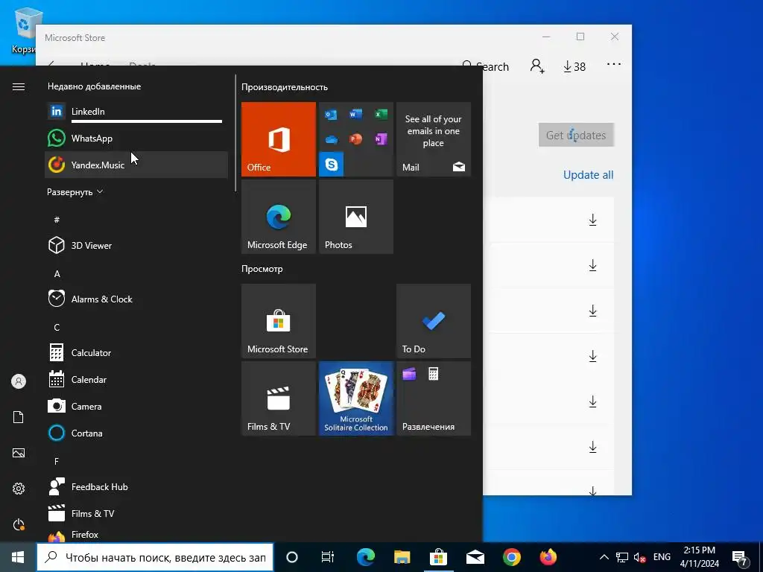This screenshot has height=572, width=763.
Task: Open Cortana circle on the taskbar
Action: [x=291, y=557]
